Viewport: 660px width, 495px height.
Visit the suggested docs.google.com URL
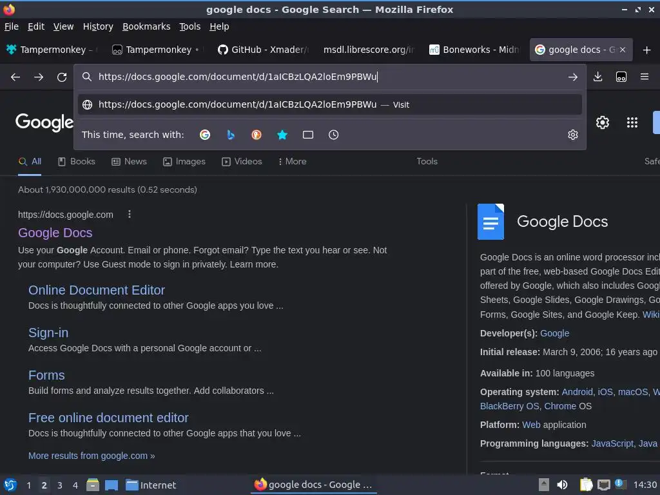(x=329, y=105)
